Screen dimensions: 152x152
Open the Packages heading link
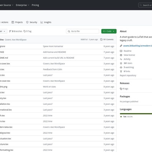(125, 96)
